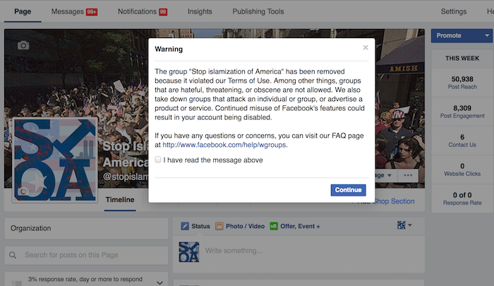
Task: Click the SIOA profile picture
Action: [55, 160]
